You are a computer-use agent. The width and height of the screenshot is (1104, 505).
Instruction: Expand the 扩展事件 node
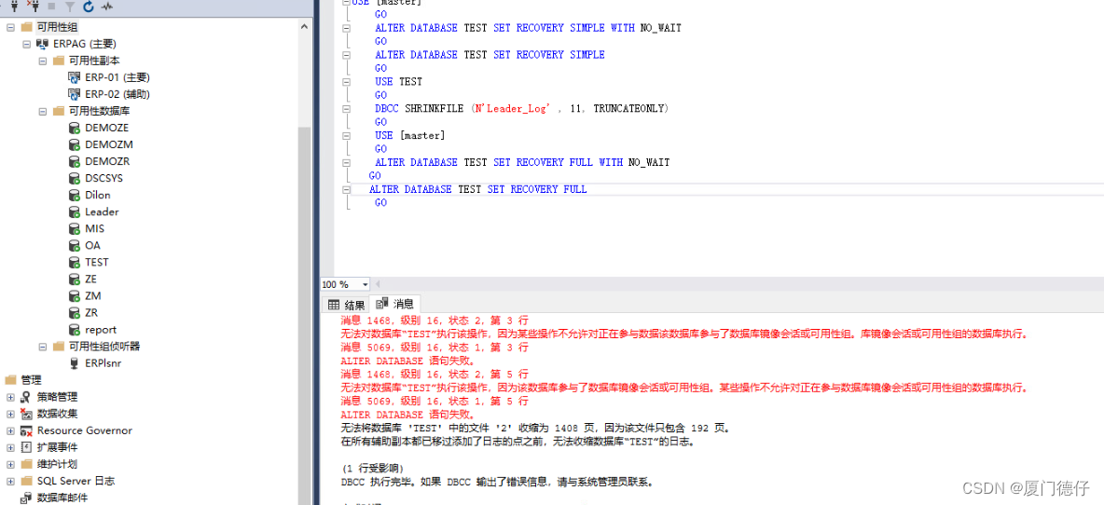point(10,448)
